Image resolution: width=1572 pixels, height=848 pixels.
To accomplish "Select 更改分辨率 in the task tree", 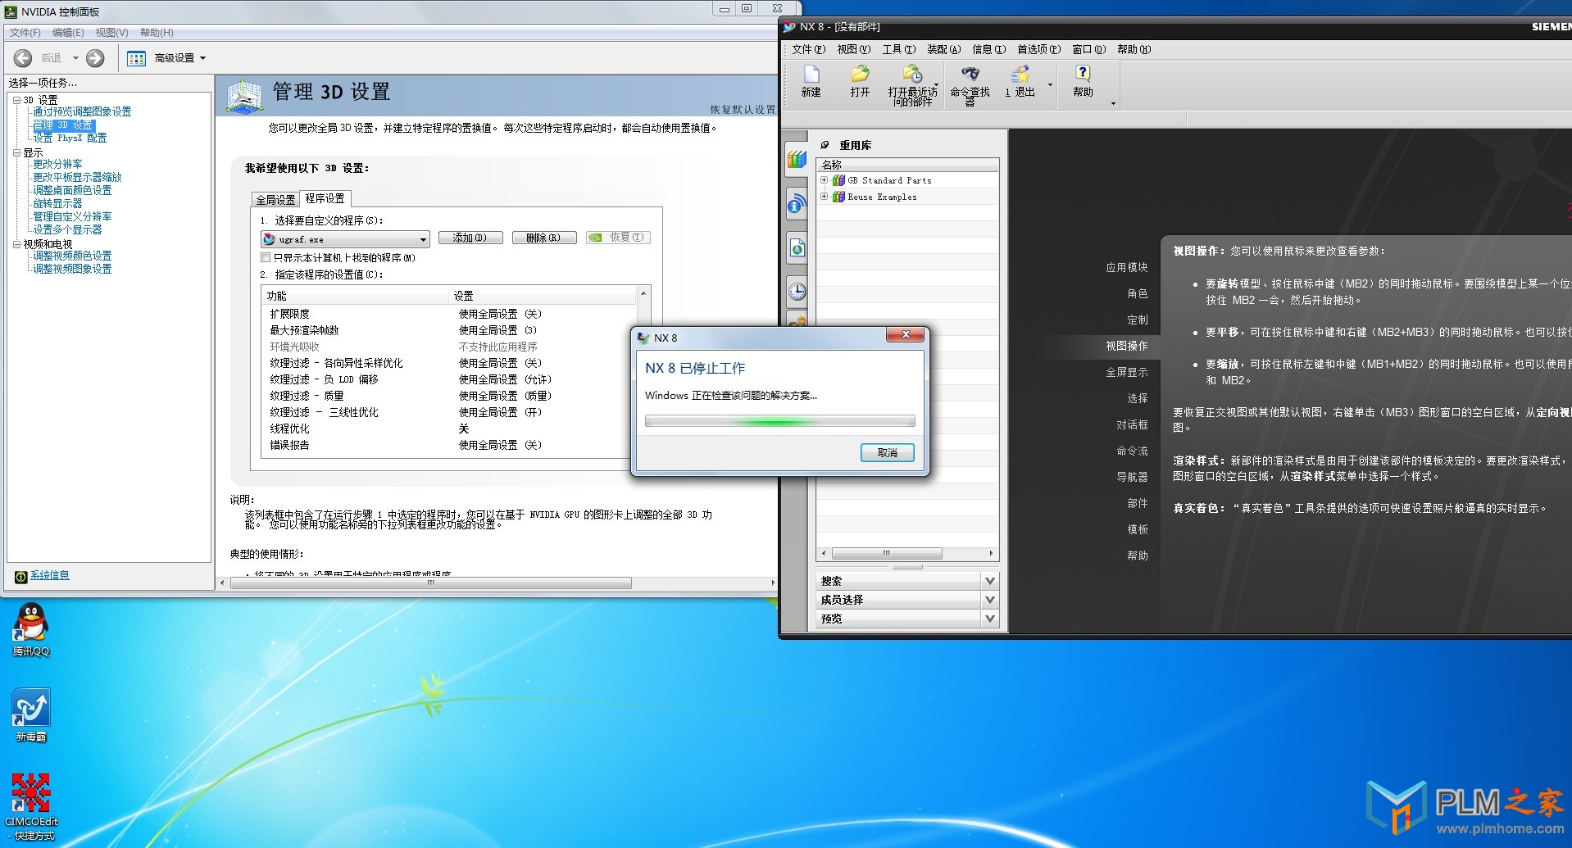I will tap(57, 164).
